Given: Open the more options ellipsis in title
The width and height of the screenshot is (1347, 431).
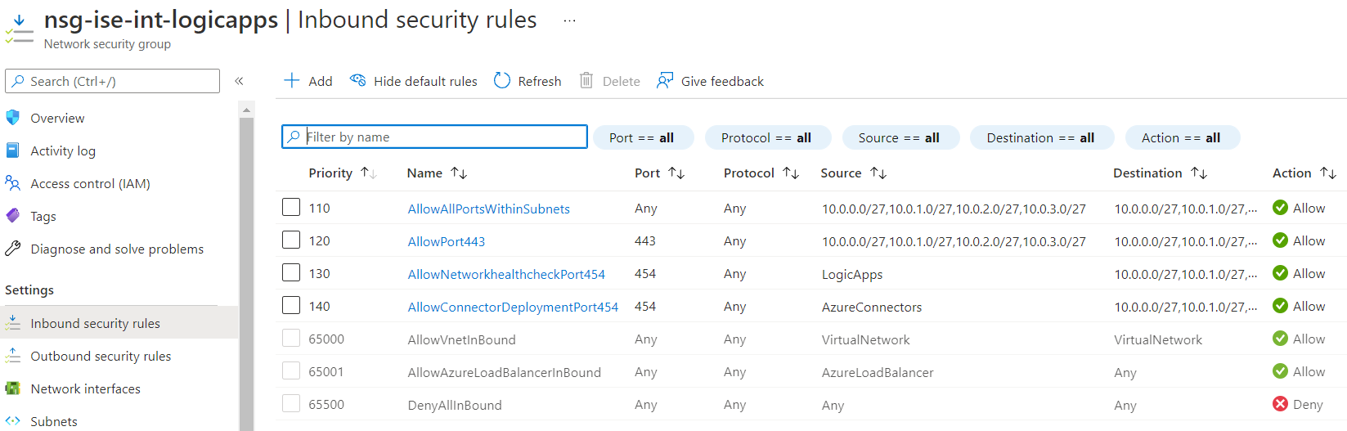Looking at the screenshot, I should click(x=570, y=21).
